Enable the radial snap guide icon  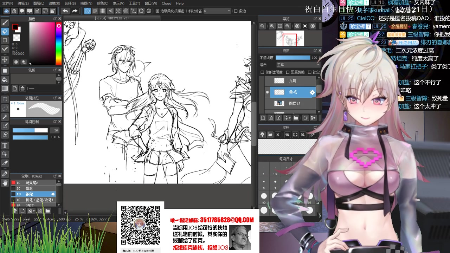[x=118, y=11]
